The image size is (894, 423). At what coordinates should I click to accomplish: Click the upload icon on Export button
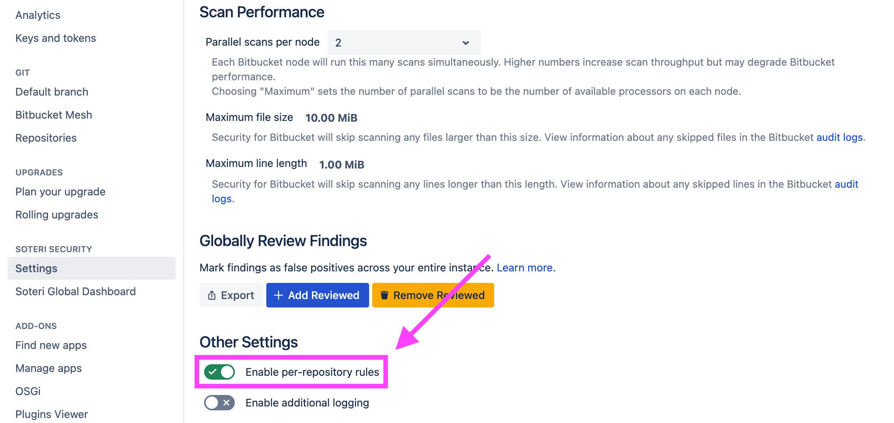[212, 295]
